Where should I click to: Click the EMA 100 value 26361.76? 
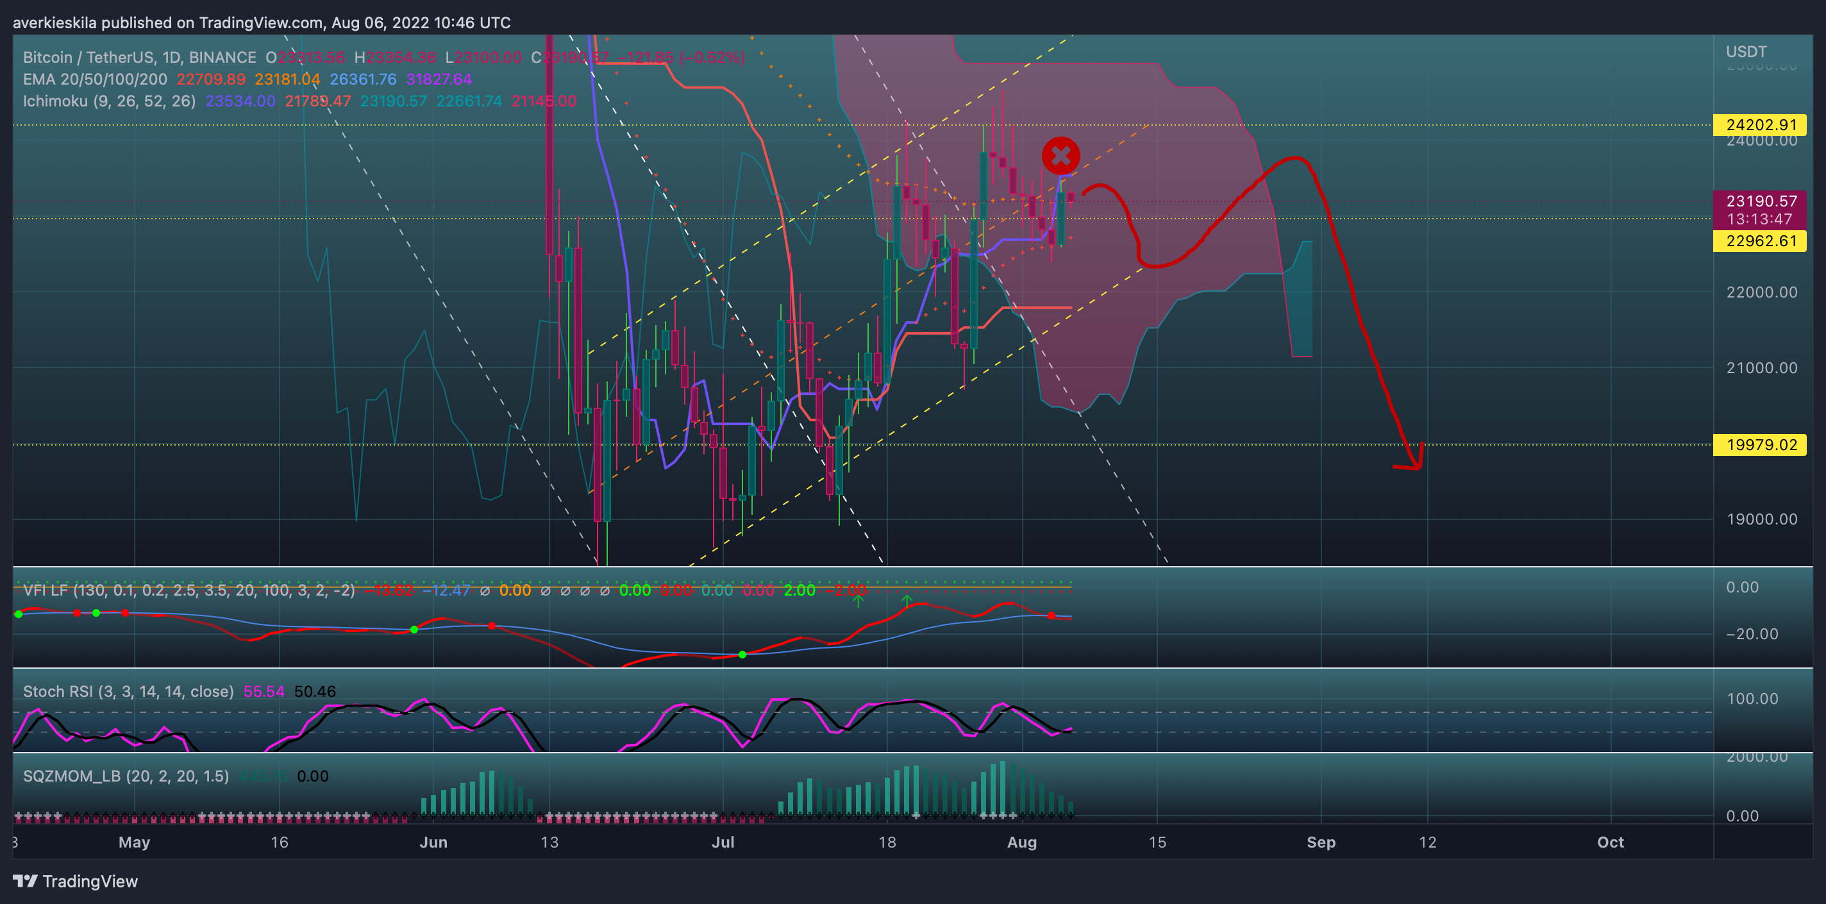pyautogui.click(x=363, y=80)
